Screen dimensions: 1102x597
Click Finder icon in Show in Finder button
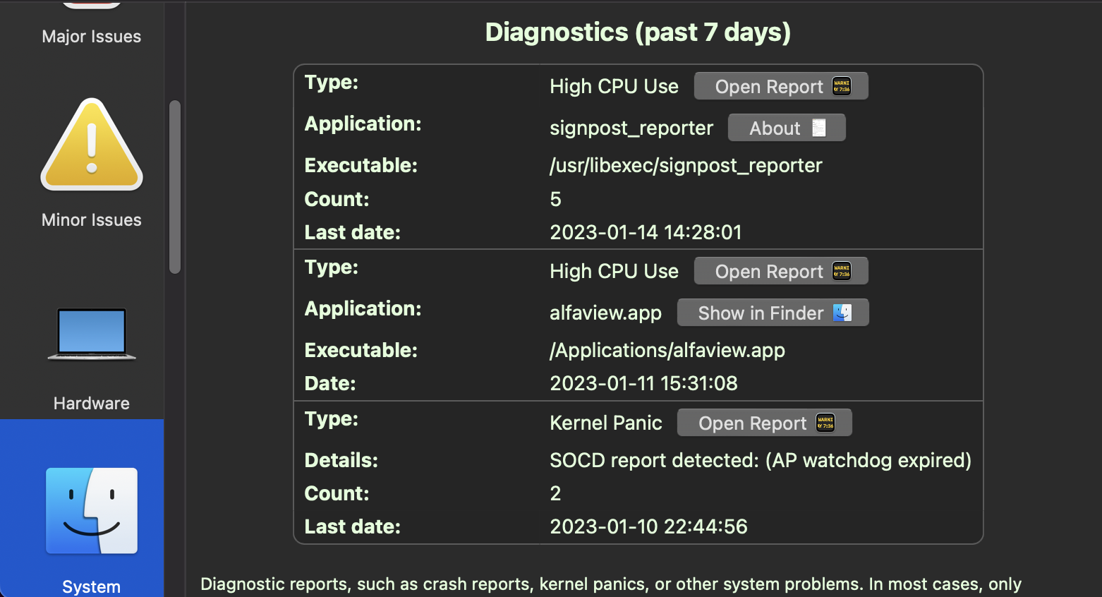coord(842,313)
